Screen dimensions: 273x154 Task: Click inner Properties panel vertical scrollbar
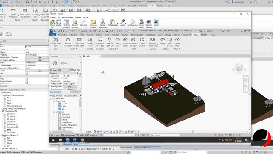coord(80,76)
